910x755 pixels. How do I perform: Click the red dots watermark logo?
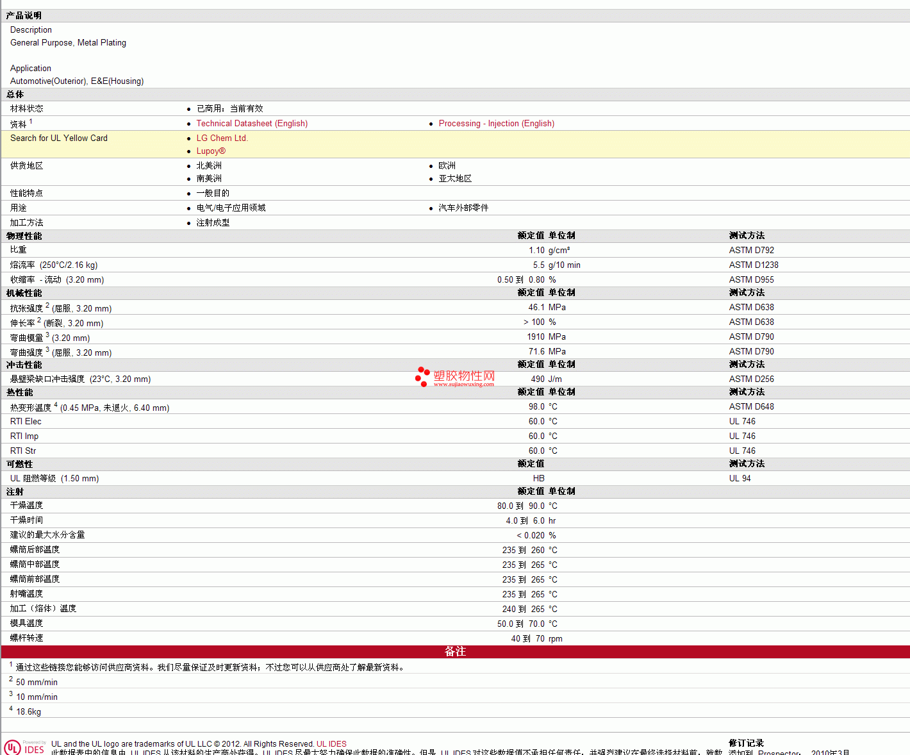pyautogui.click(x=422, y=376)
